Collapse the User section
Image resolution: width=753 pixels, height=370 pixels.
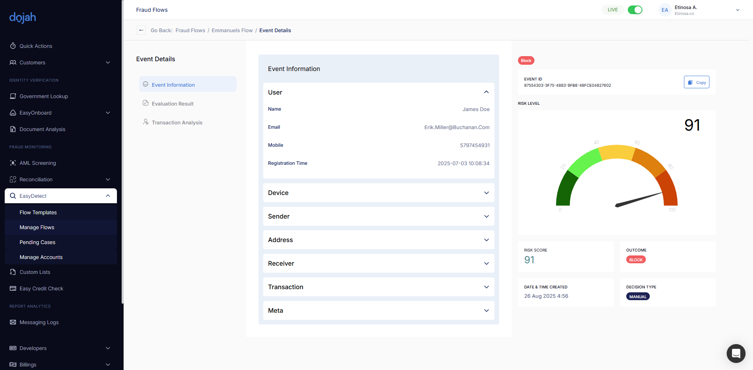click(486, 92)
